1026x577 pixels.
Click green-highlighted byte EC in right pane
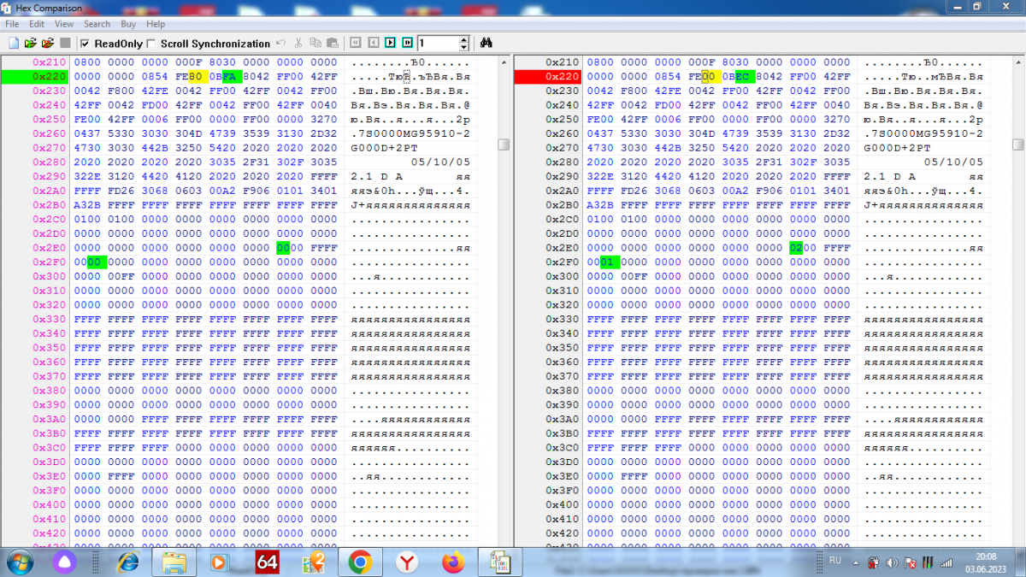(744, 76)
